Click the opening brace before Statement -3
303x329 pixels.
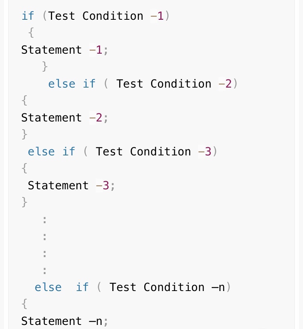click(24, 168)
